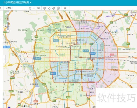This screenshot has width=137, height=108.
Task: Click the 东城区 district label
Action: (x=85, y=51)
